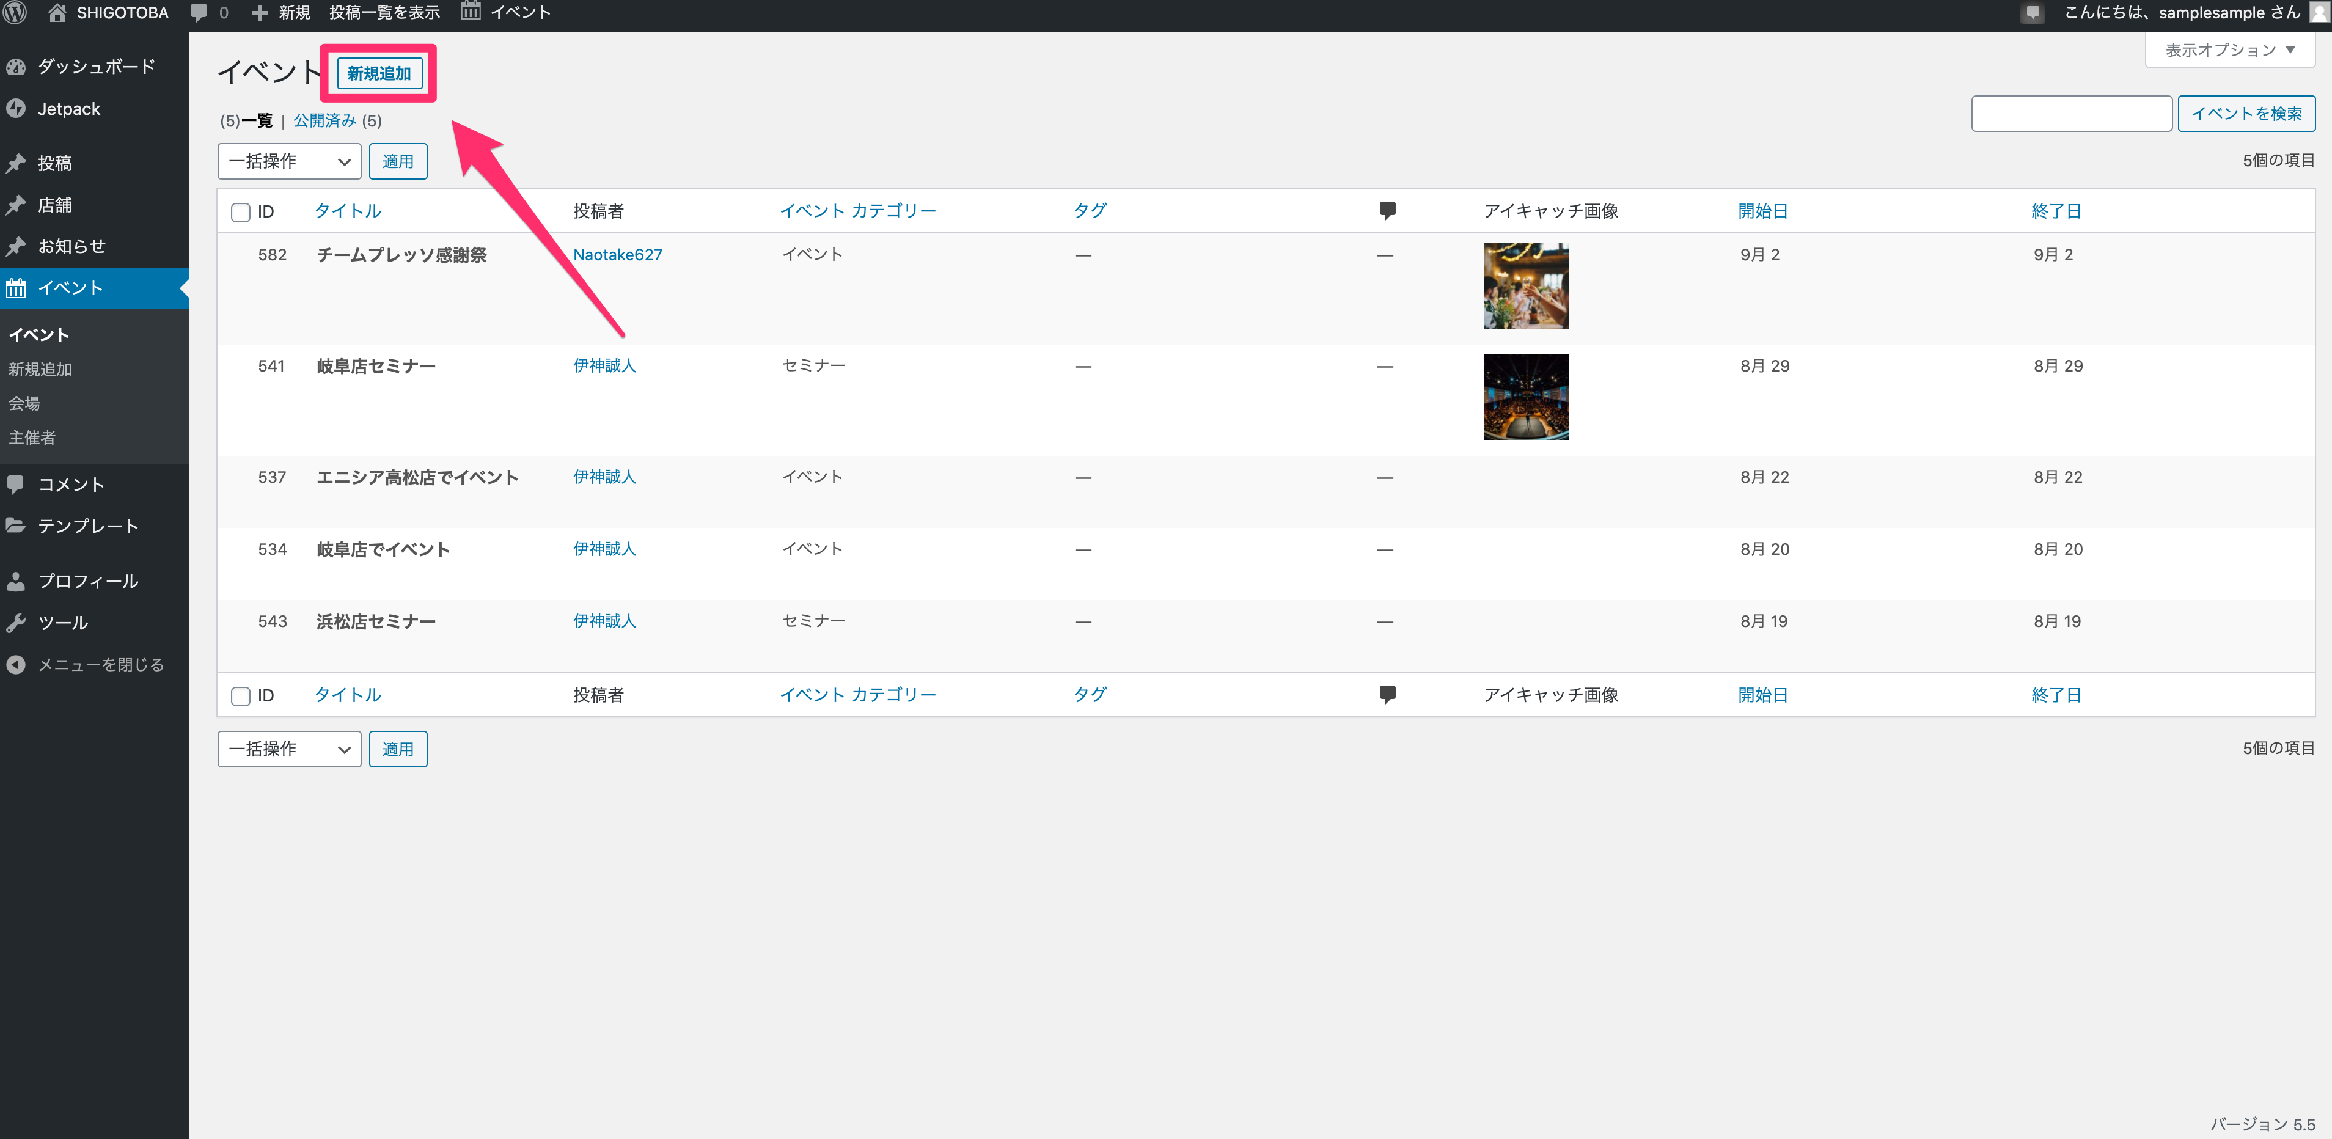This screenshot has height=1139, width=2332.
Task: Click the calendar icon in sidebar イベント
Action: coord(16,288)
